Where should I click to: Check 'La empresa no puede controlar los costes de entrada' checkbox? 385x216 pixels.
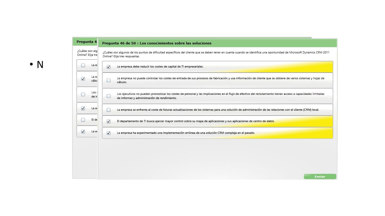coord(109,80)
